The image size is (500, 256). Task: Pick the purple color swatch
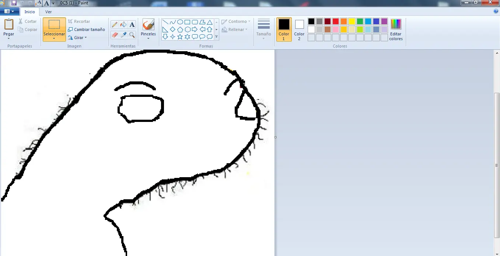pos(384,21)
